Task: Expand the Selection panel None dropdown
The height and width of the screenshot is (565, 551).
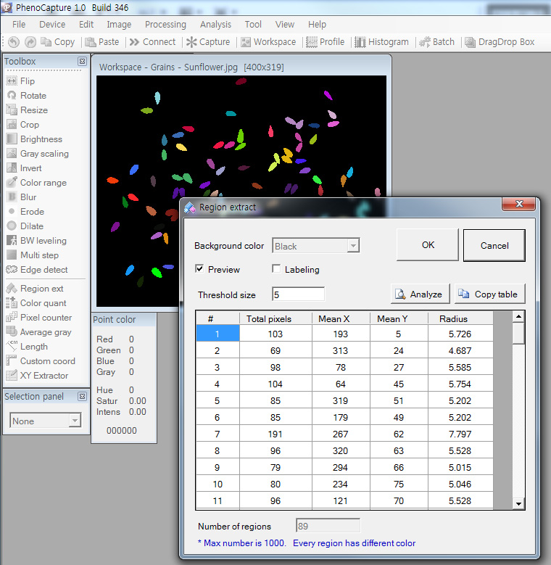Action: pyautogui.click(x=75, y=421)
